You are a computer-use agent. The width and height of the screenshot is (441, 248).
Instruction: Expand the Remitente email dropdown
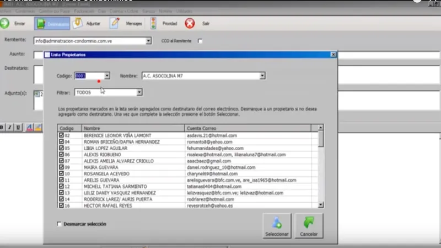click(x=148, y=41)
